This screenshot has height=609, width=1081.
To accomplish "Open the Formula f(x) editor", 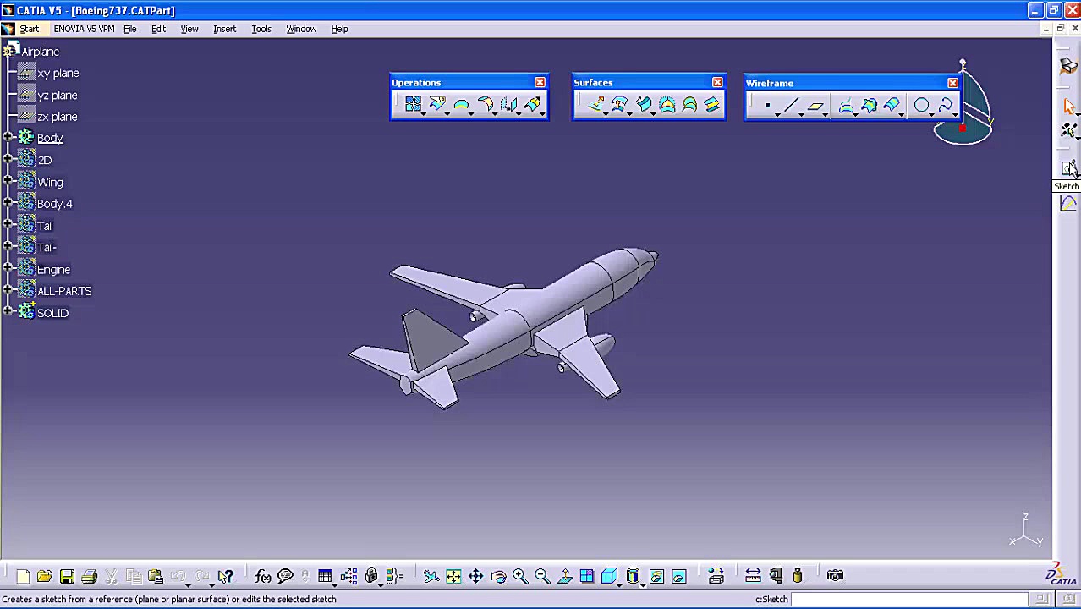I will click(x=263, y=576).
